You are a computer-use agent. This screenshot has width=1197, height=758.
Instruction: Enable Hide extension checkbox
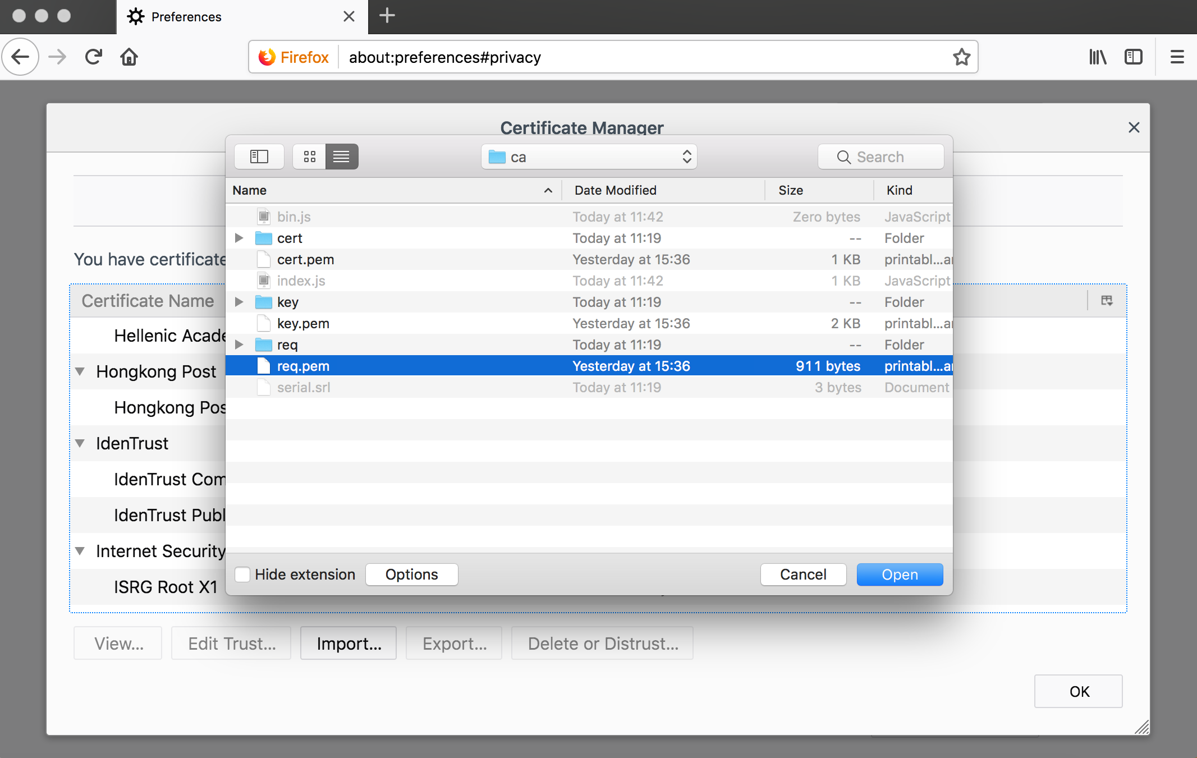[x=242, y=575]
